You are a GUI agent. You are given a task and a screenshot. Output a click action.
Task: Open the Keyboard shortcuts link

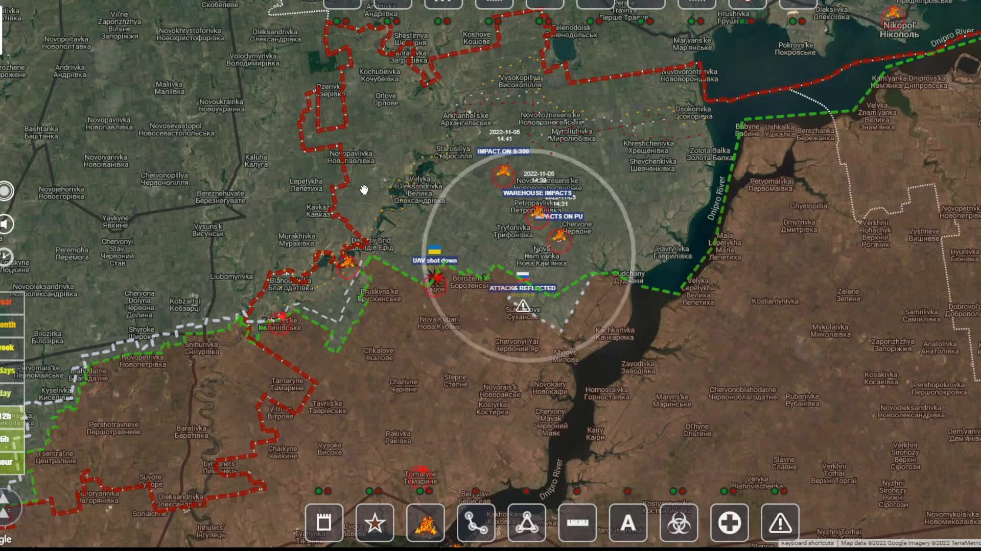click(807, 543)
